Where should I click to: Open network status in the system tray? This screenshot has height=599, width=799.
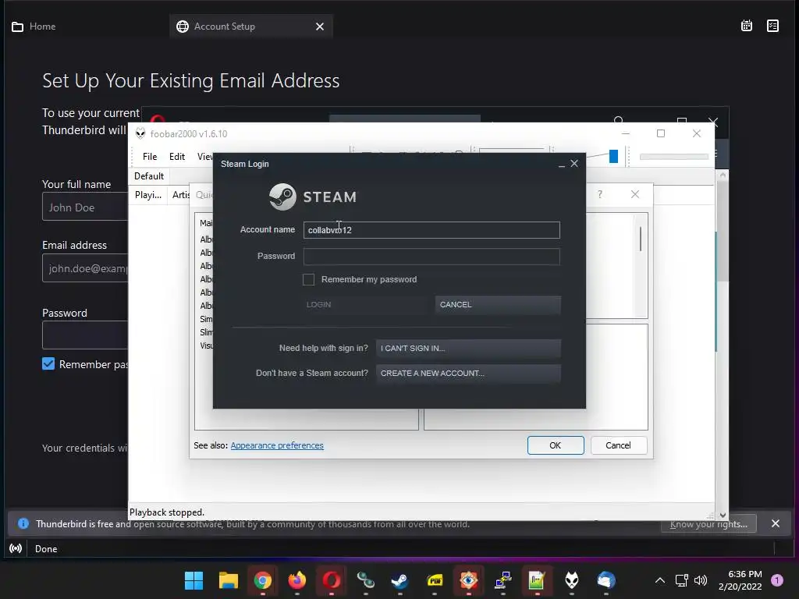(681, 580)
